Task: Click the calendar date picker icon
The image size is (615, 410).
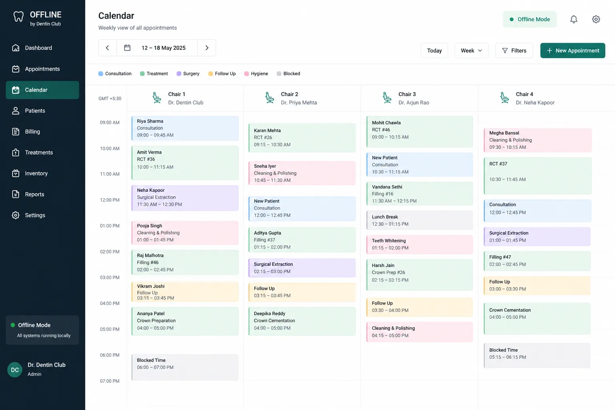Action: pyautogui.click(x=127, y=48)
